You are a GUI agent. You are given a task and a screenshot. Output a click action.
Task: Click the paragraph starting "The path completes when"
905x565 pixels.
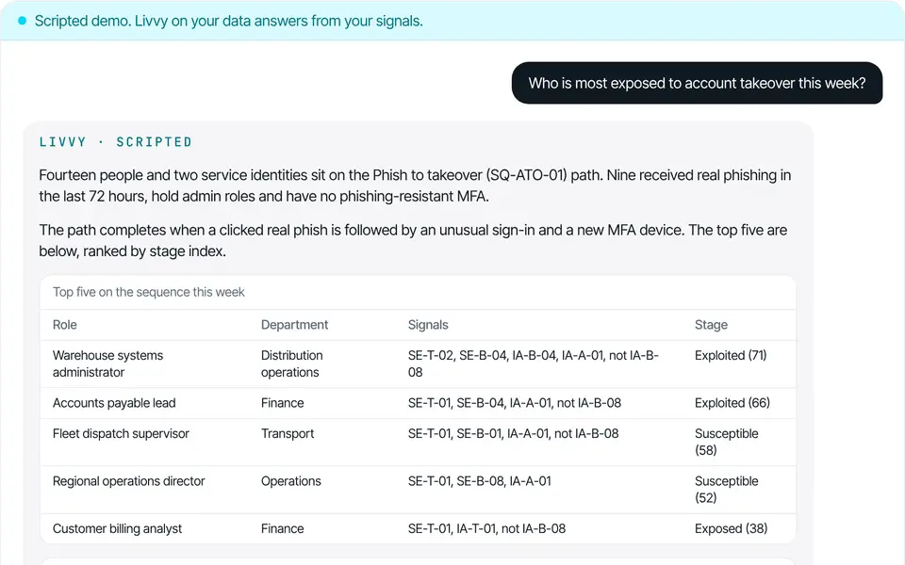pyautogui.click(x=413, y=240)
